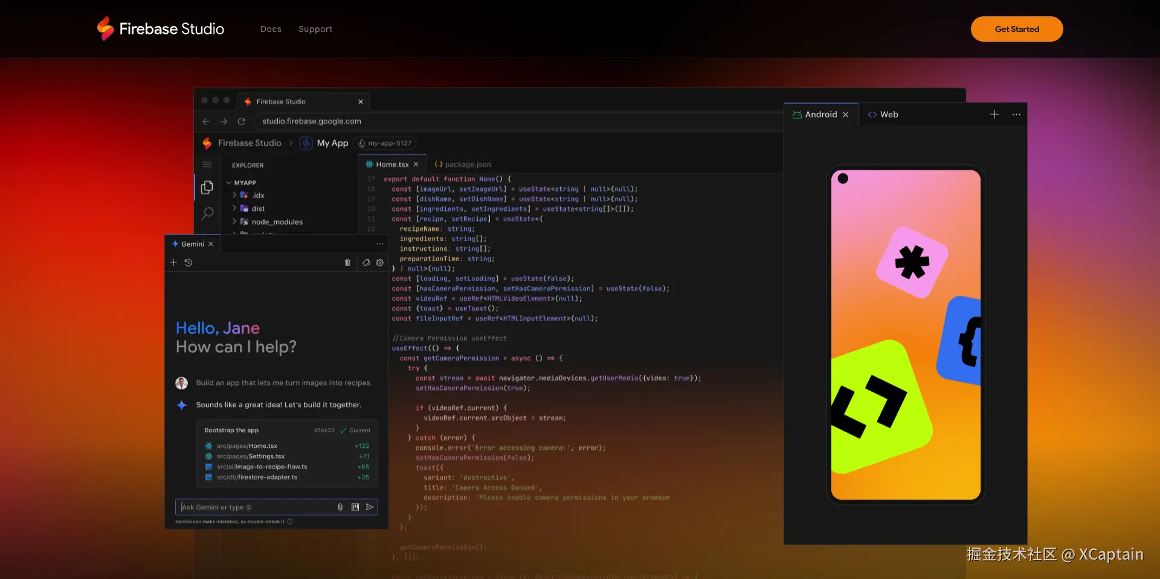The height and width of the screenshot is (579, 1160).
Task: Open the Gemini panel more options menu
Action: coord(380,244)
